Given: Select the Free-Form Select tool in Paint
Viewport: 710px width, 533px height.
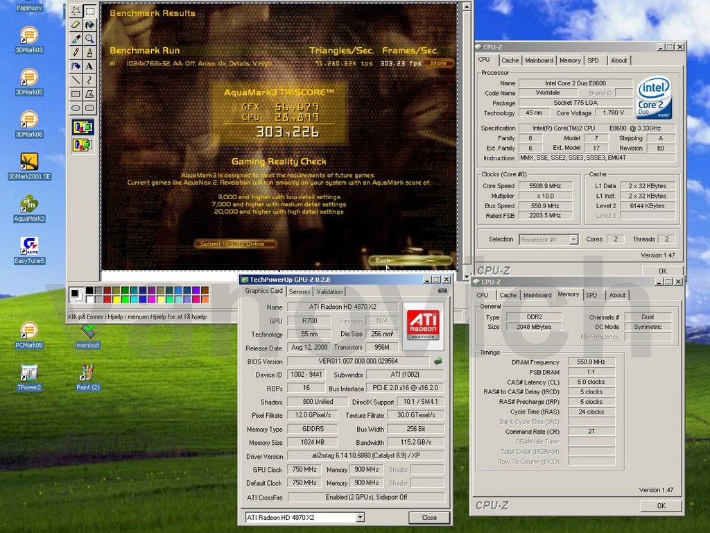Looking at the screenshot, I should 76,11.
